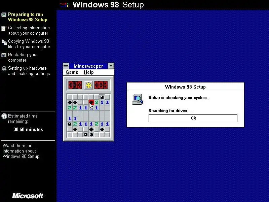Image resolution: width=269 pixels, height=202 pixels.
Task: Click the 0% progress bar in Setup dialog
Action: [x=193, y=118]
